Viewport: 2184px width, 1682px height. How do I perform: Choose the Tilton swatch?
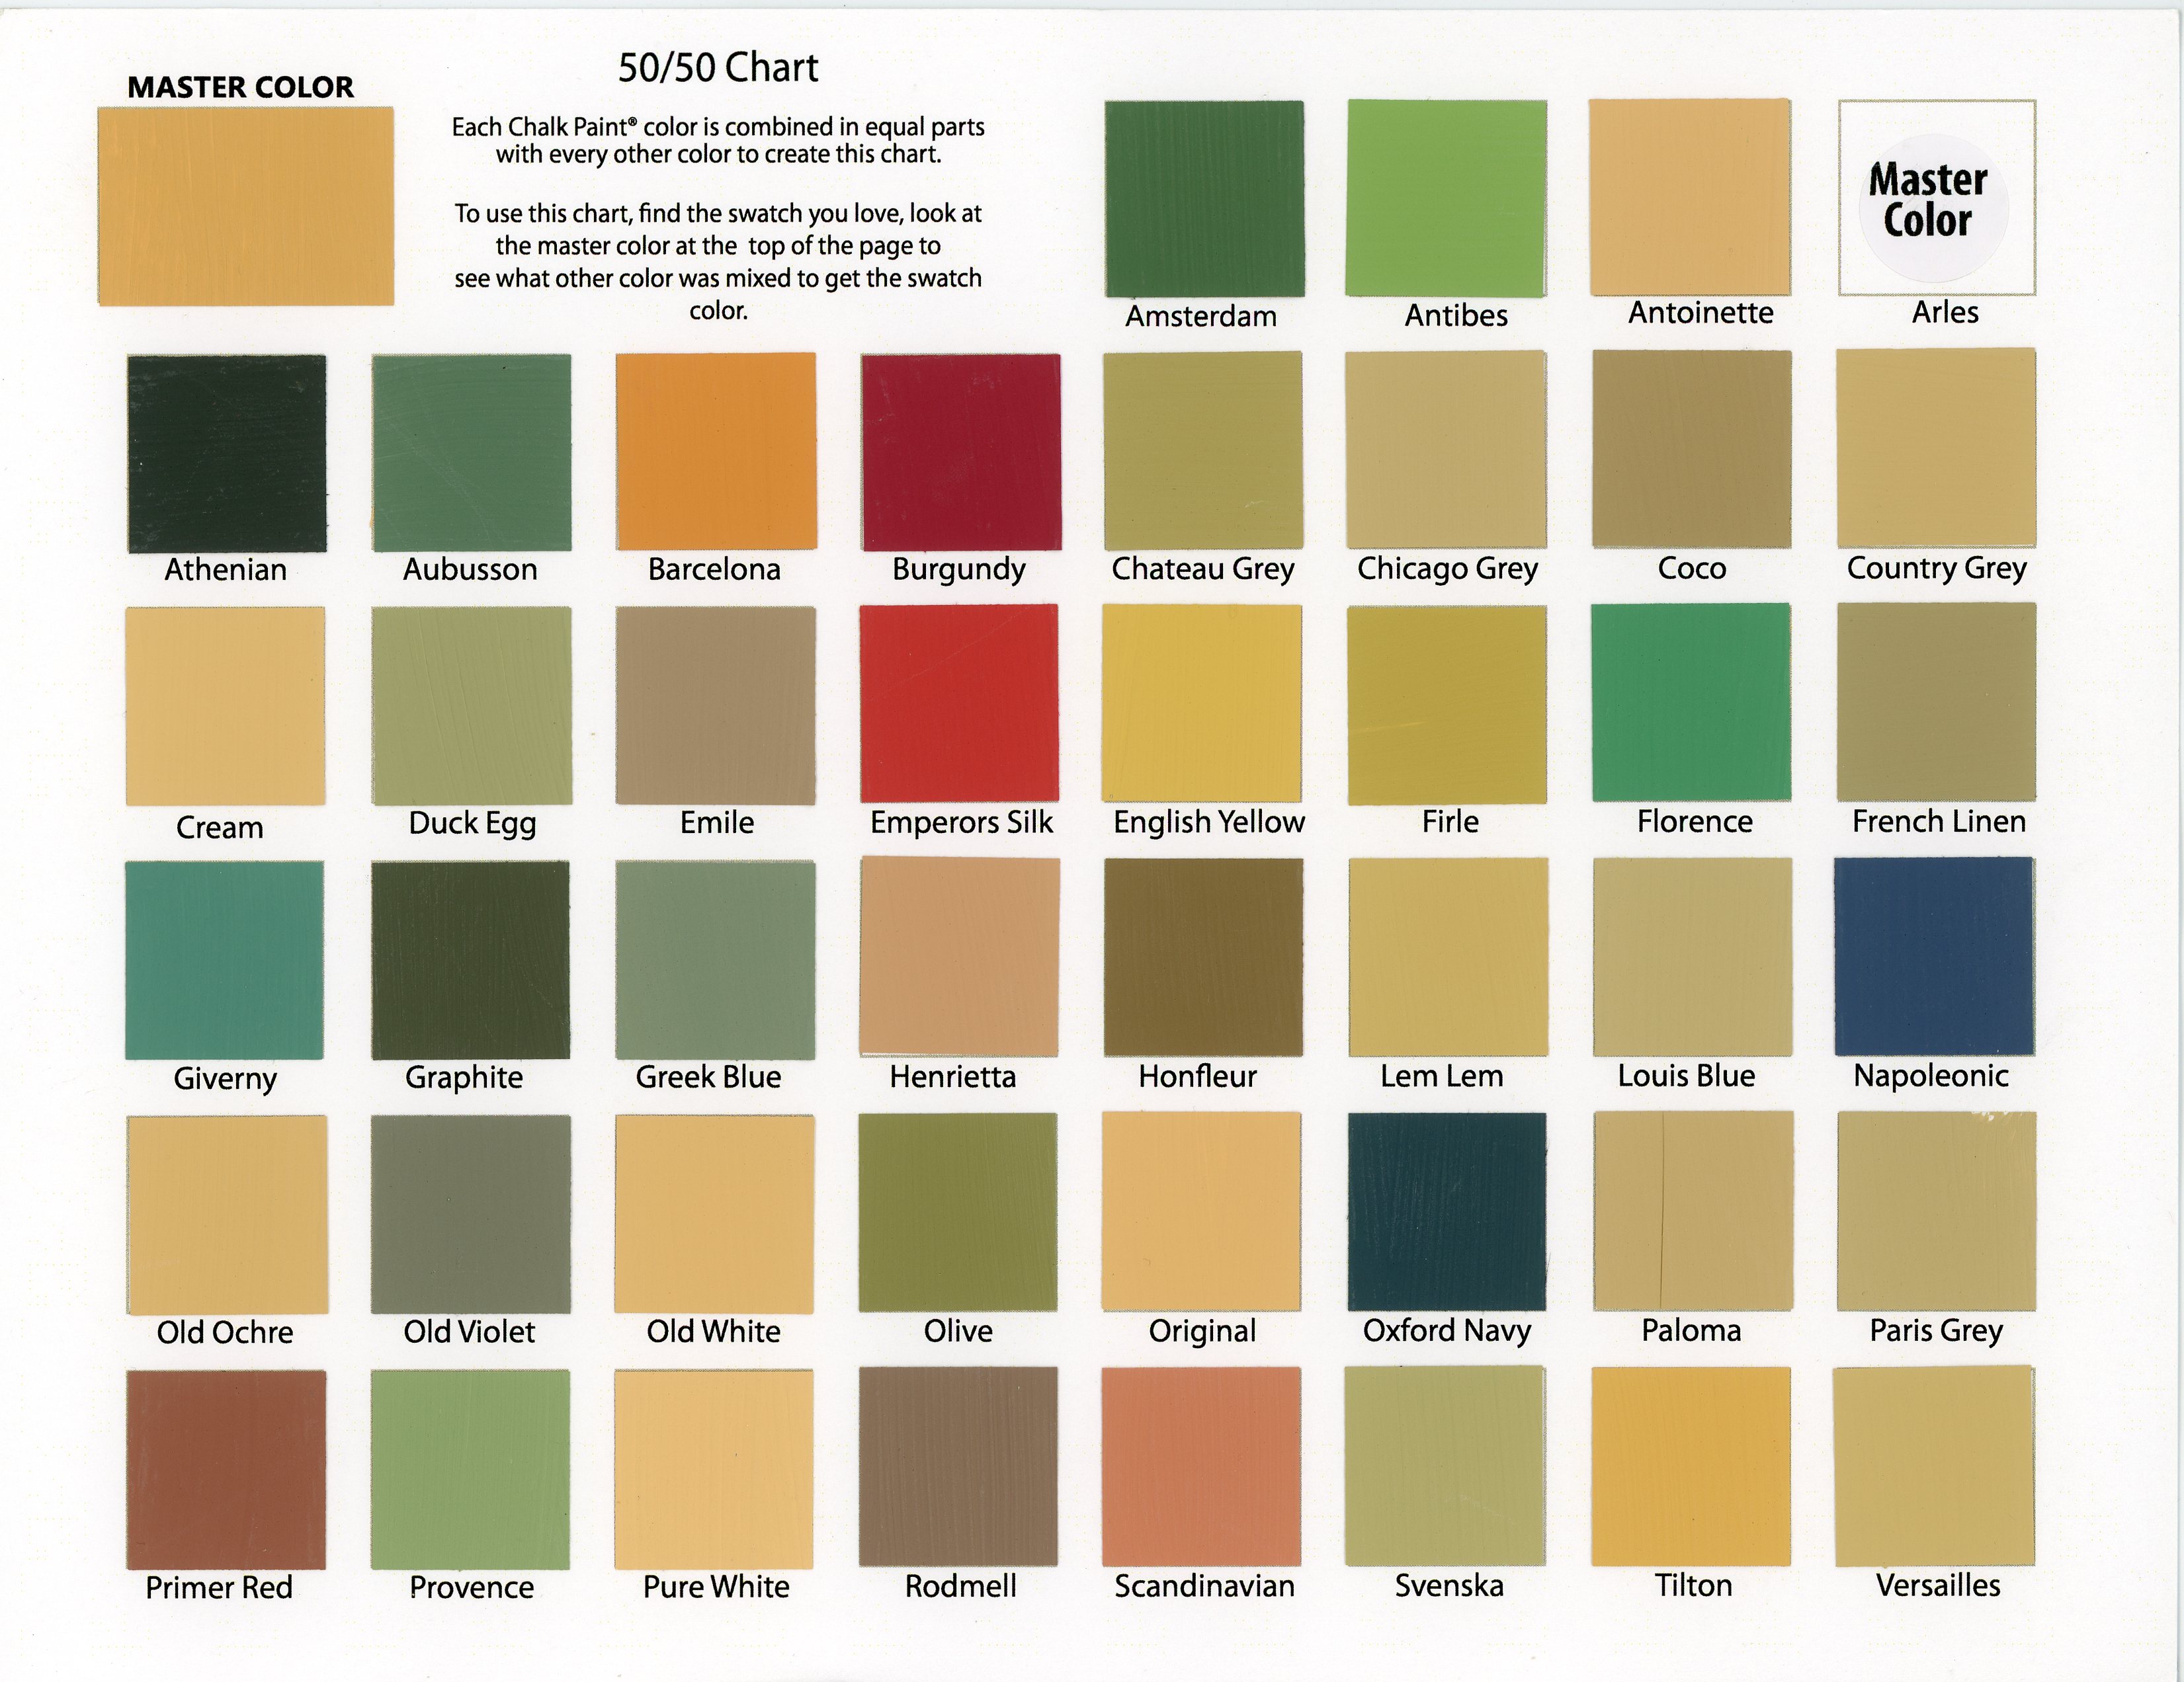1691,1467
